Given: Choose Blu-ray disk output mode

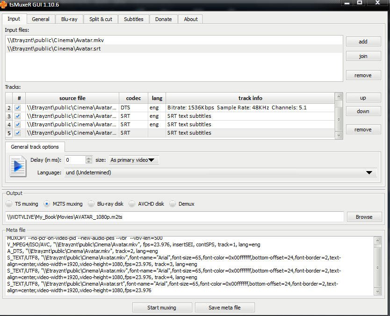Looking at the screenshot, I should click(91, 204).
